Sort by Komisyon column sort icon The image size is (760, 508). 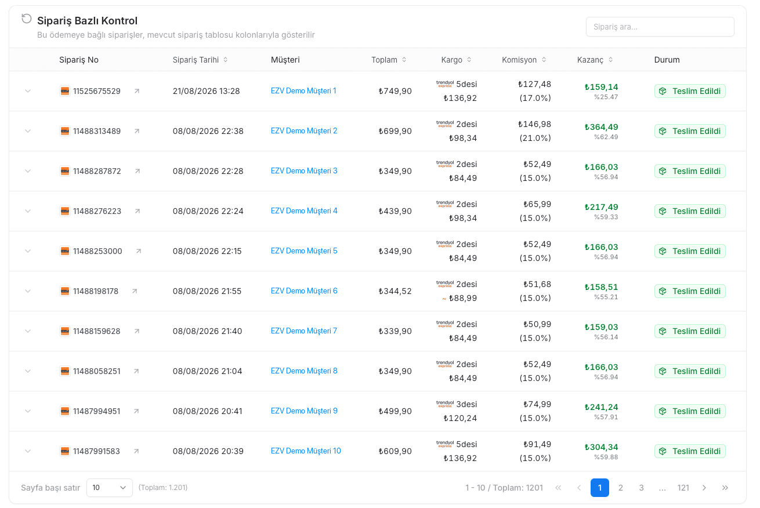pyautogui.click(x=544, y=60)
